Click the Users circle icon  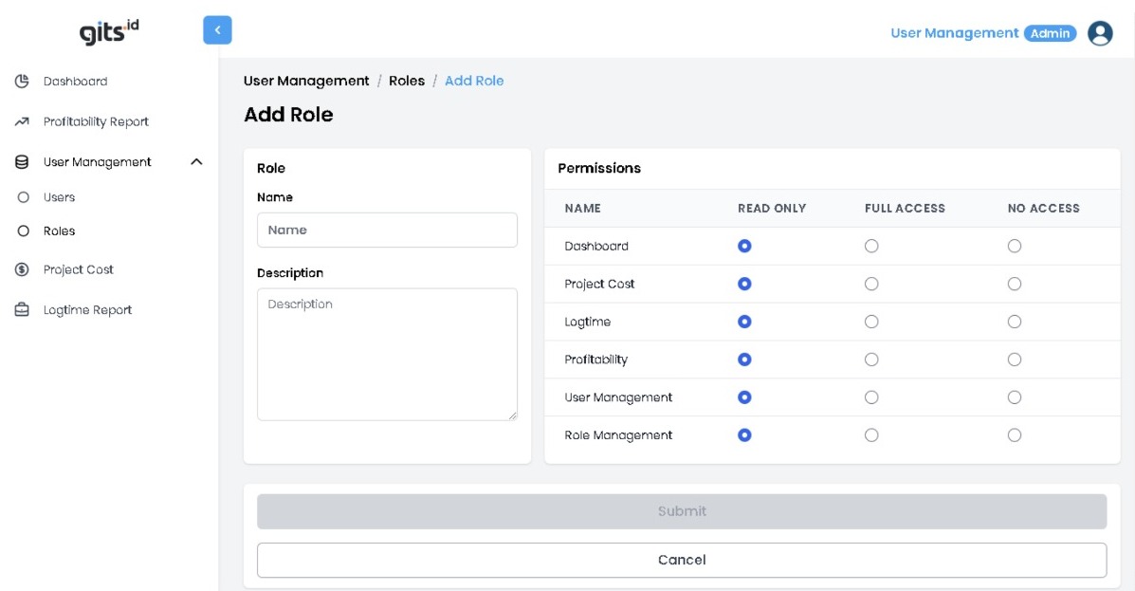tap(23, 197)
